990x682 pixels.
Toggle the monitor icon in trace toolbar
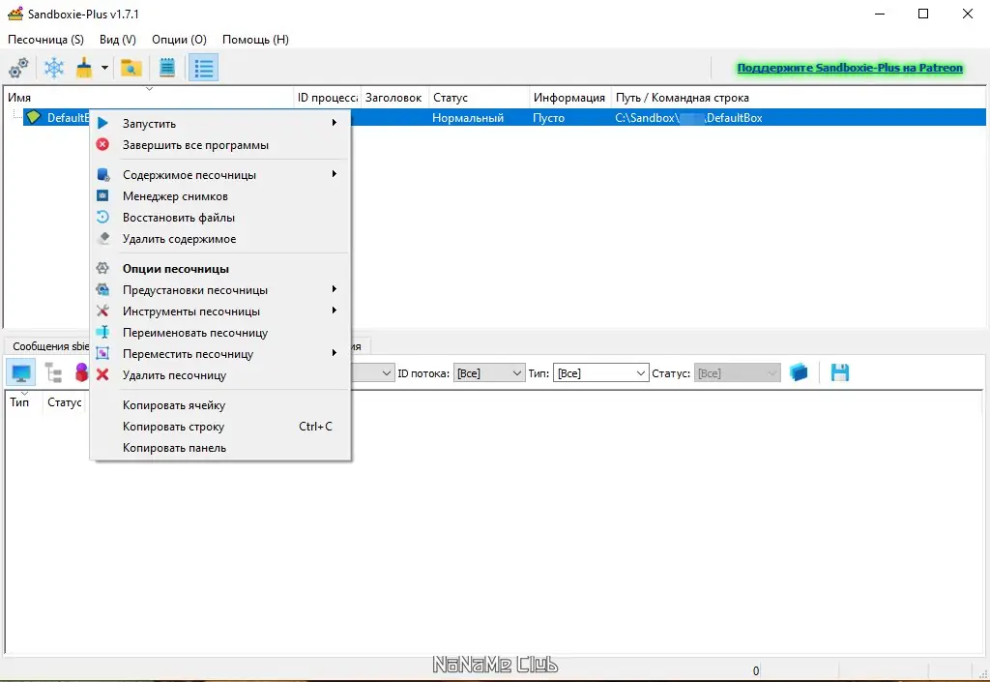pos(21,373)
